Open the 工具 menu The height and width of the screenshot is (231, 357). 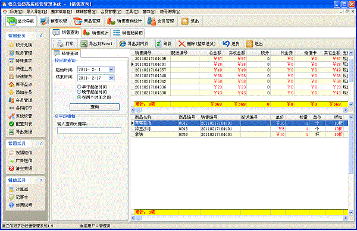coord(132,11)
